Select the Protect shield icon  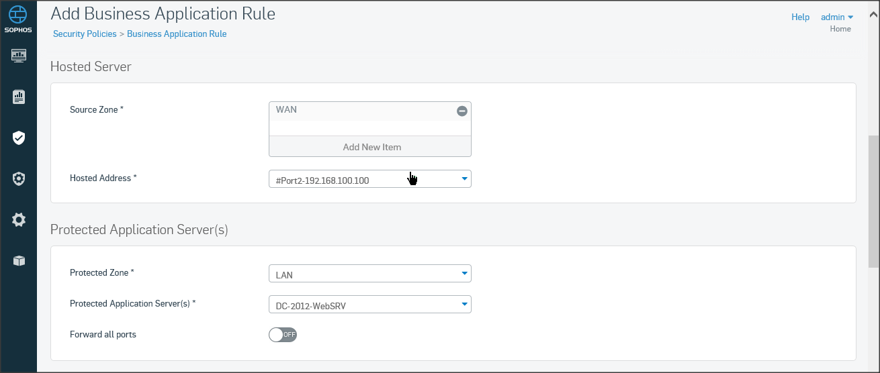point(19,138)
